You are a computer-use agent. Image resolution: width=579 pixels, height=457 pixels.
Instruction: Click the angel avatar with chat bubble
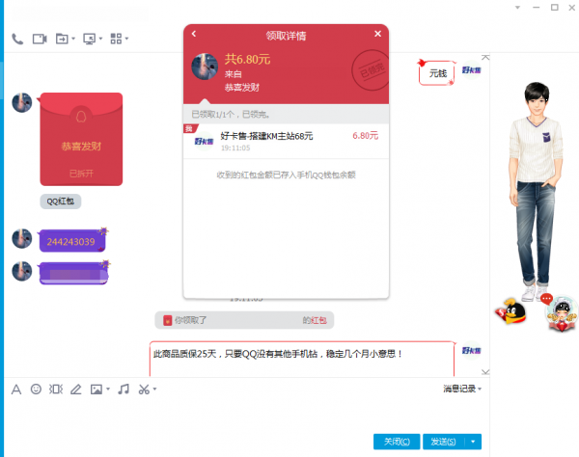tap(562, 312)
